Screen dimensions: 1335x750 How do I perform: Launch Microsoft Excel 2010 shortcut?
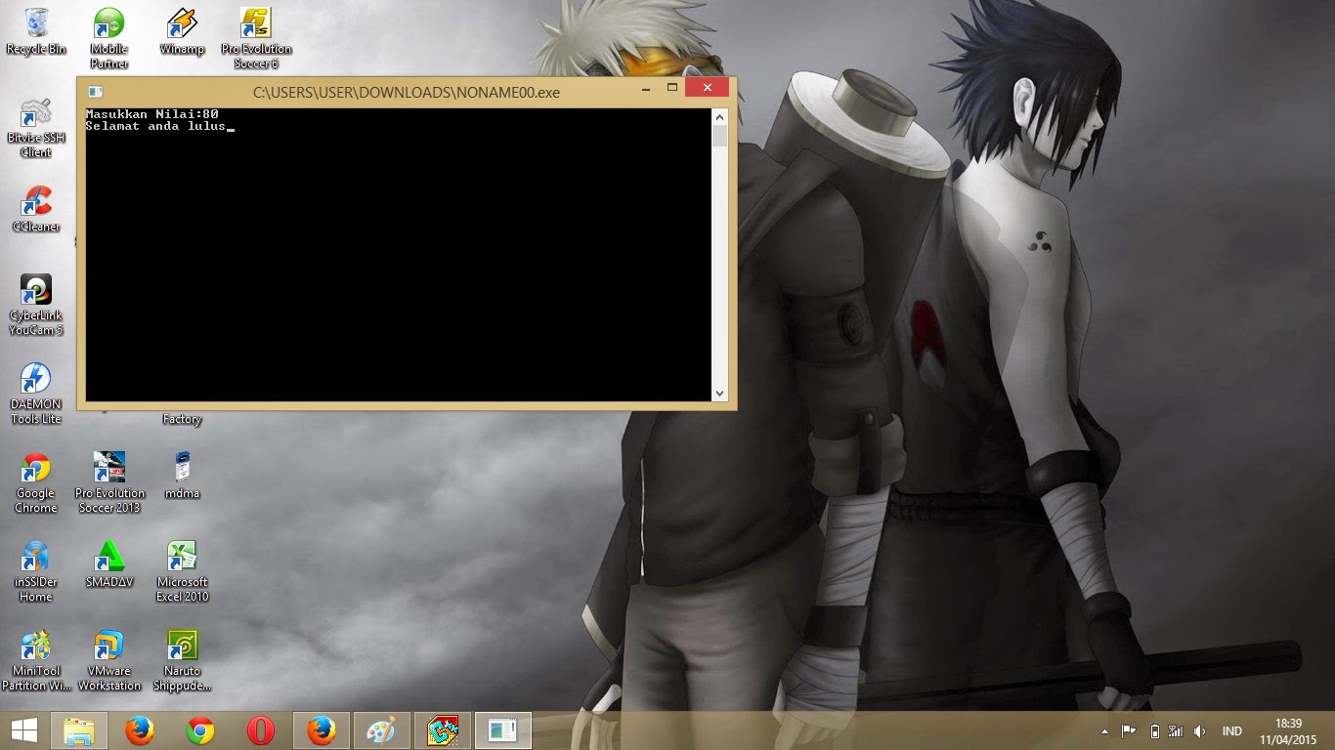point(182,571)
